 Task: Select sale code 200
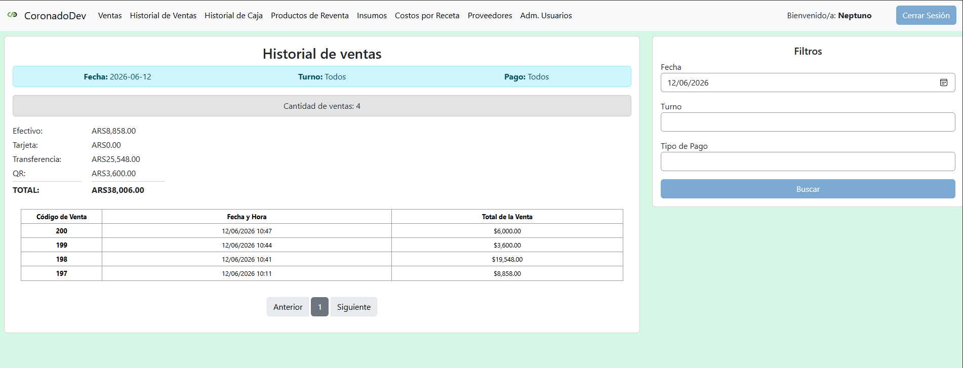(61, 231)
